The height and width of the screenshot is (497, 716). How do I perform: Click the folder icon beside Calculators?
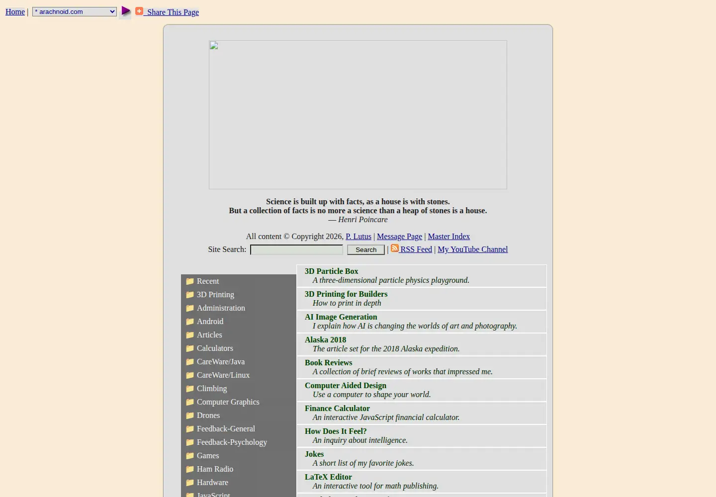tap(190, 348)
